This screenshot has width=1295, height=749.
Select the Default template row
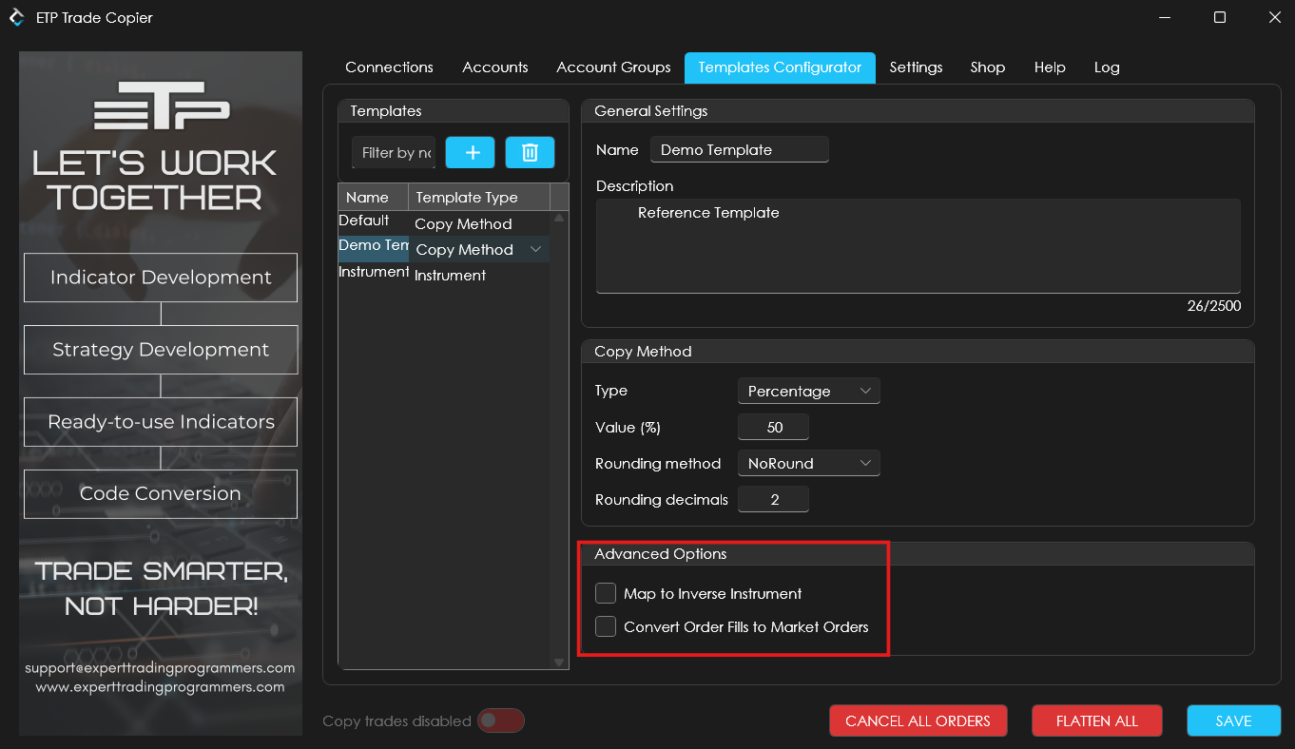click(x=444, y=222)
